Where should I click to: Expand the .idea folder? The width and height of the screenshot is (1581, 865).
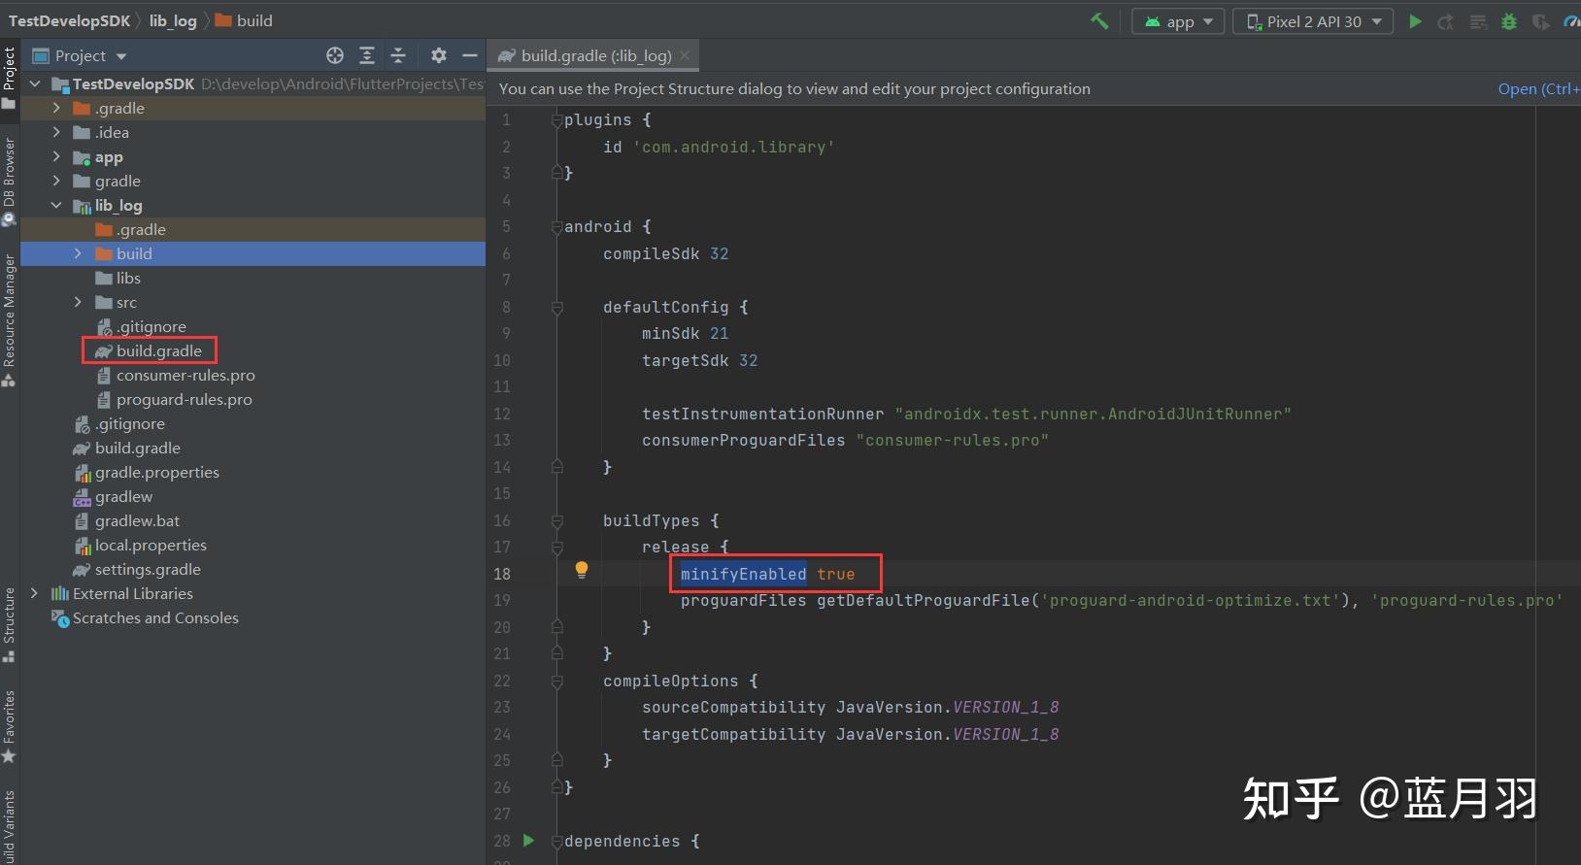(x=56, y=132)
